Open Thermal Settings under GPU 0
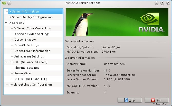 27,68
